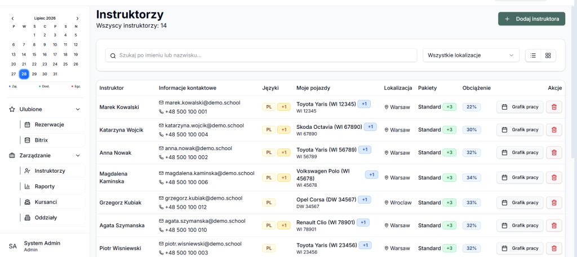Collapse the Ulubione section
The height and width of the screenshot is (257, 577).
click(78, 109)
